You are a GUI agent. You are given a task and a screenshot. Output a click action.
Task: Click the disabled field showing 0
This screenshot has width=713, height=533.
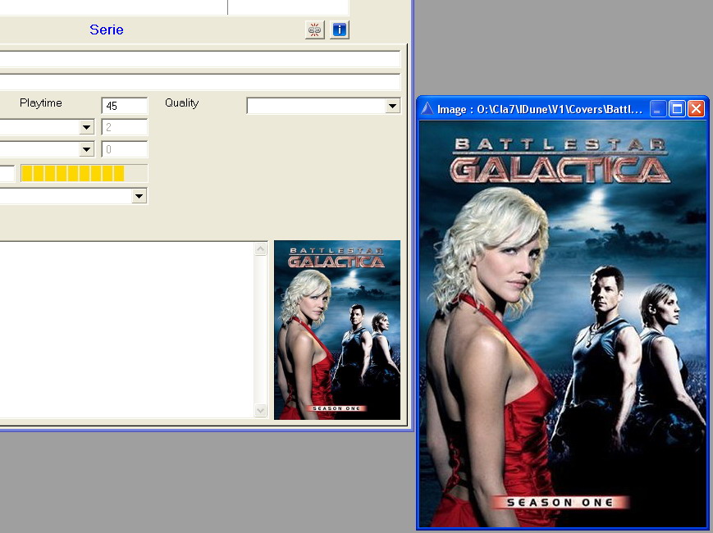coord(125,149)
